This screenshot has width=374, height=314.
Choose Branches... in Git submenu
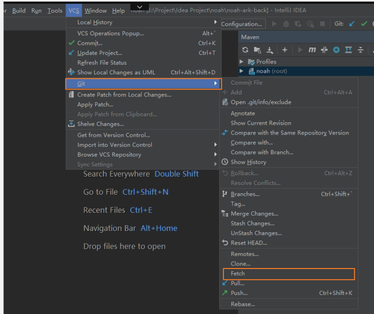tap(289, 194)
